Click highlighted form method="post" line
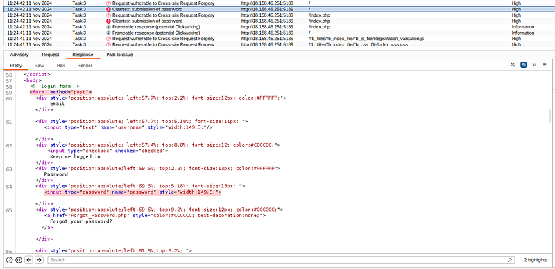This screenshot has width=555, height=269. pyautogui.click(x=60, y=92)
